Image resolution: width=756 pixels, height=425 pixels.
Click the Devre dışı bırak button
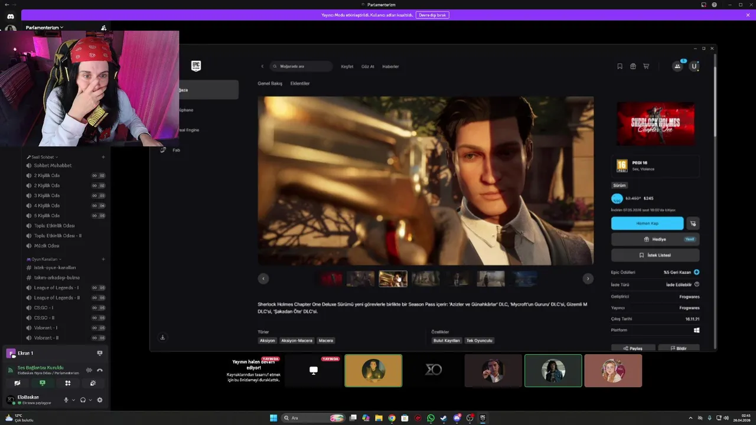pos(432,15)
